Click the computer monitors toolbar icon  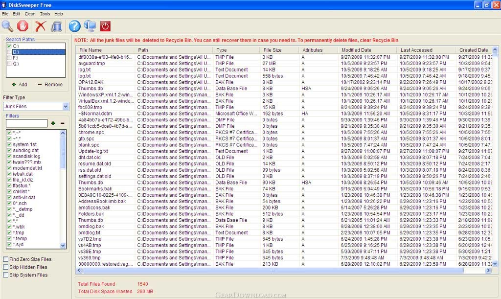90,26
